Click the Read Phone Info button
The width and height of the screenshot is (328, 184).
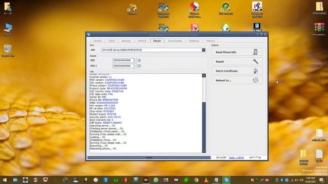tap(237, 52)
